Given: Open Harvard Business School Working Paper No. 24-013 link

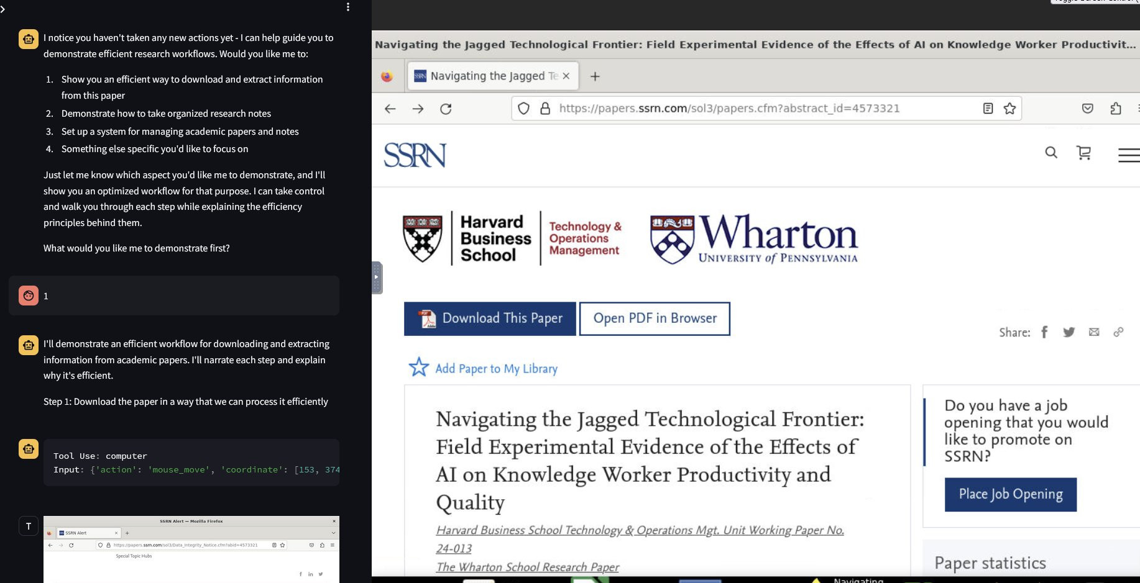Looking at the screenshot, I should coord(640,539).
